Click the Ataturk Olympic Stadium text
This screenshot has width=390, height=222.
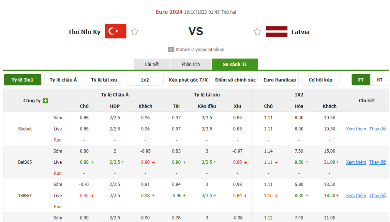point(200,49)
